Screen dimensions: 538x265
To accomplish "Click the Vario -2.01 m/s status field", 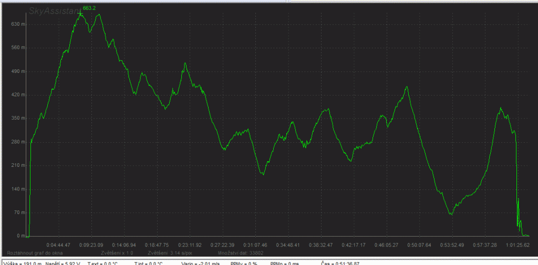I will point(201,262).
